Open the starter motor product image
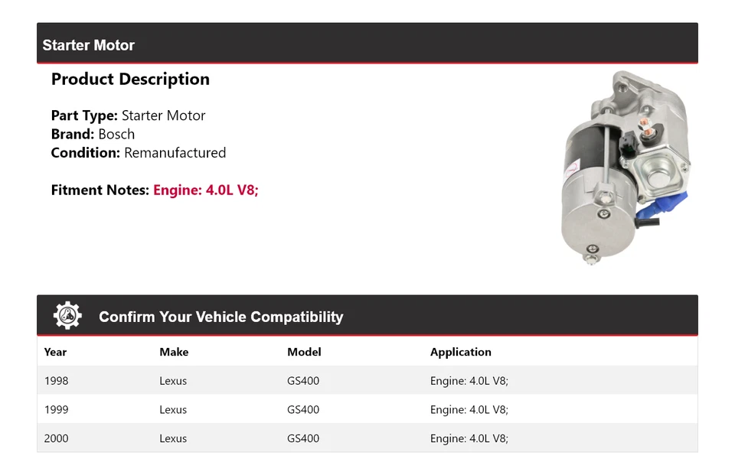Screen dimensions: 735x475 point(625,168)
